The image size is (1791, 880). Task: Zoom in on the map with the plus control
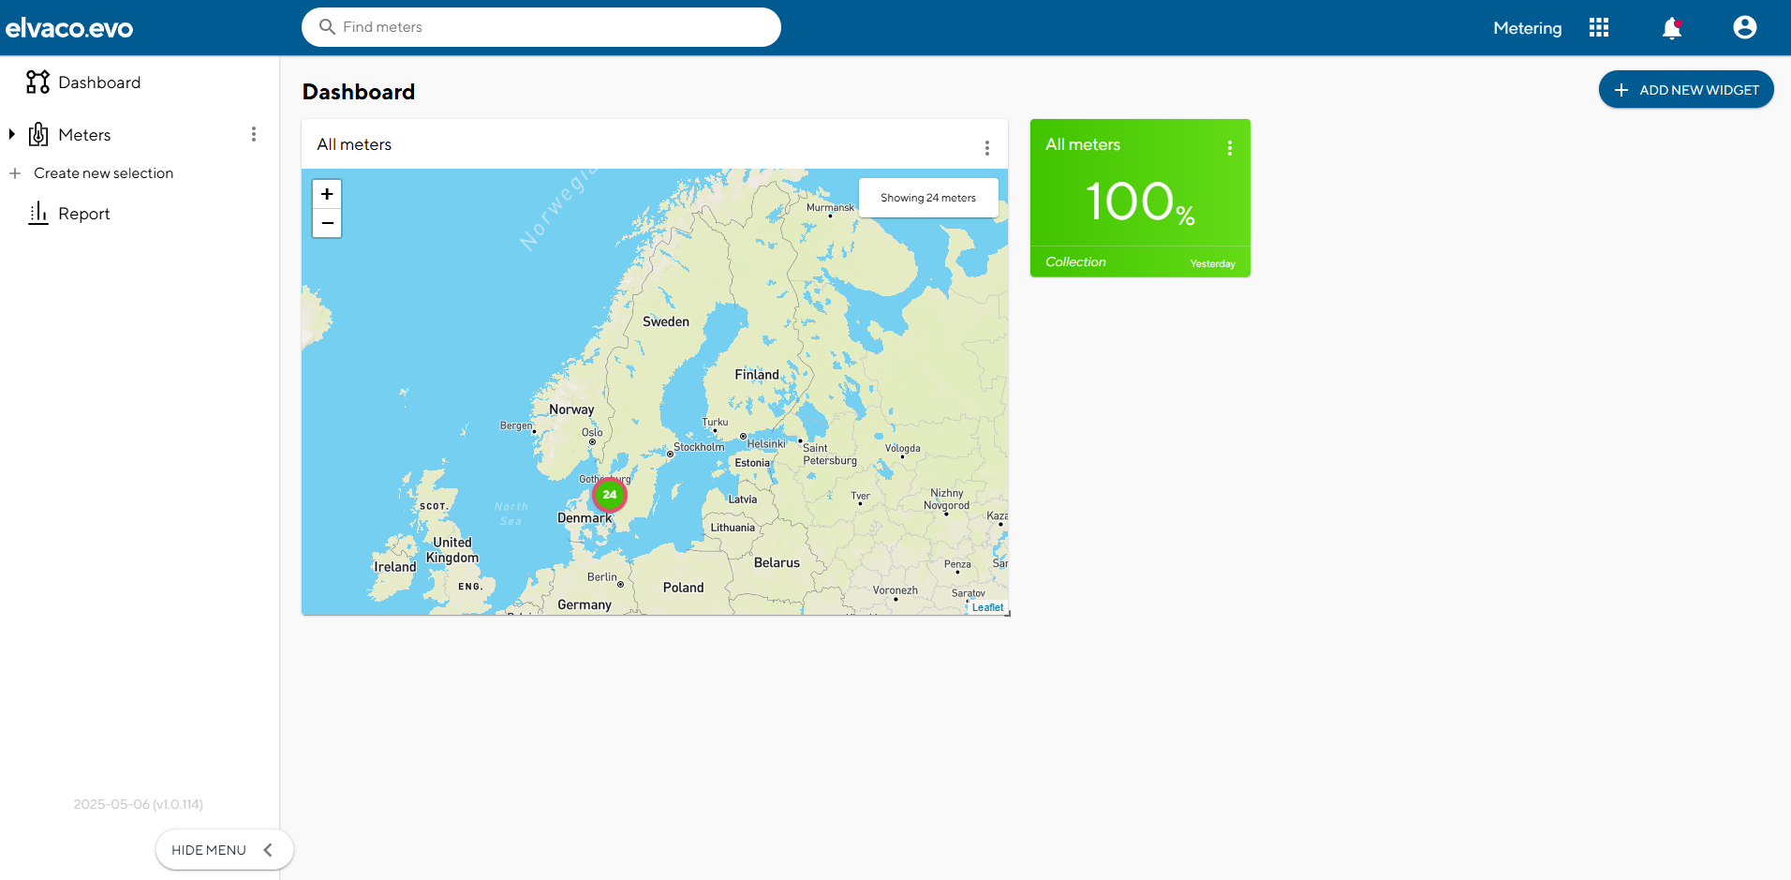(326, 193)
